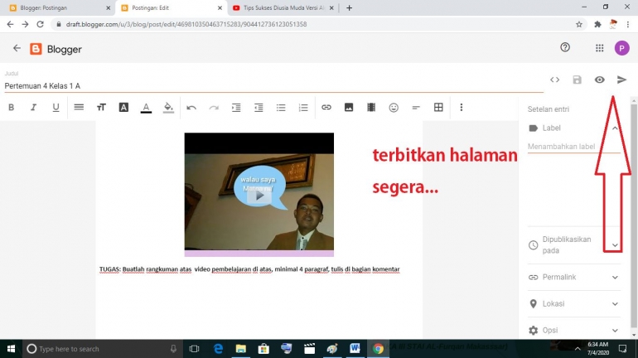This screenshot has width=638, height=358.
Task: Open the Chrome three-dot menu
Action: (628, 24)
